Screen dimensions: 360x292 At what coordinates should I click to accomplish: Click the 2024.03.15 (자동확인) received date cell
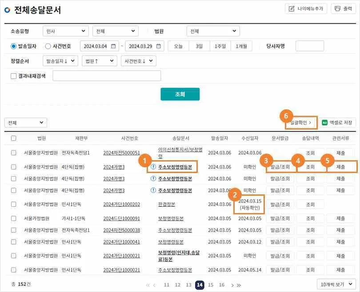coord(250,205)
